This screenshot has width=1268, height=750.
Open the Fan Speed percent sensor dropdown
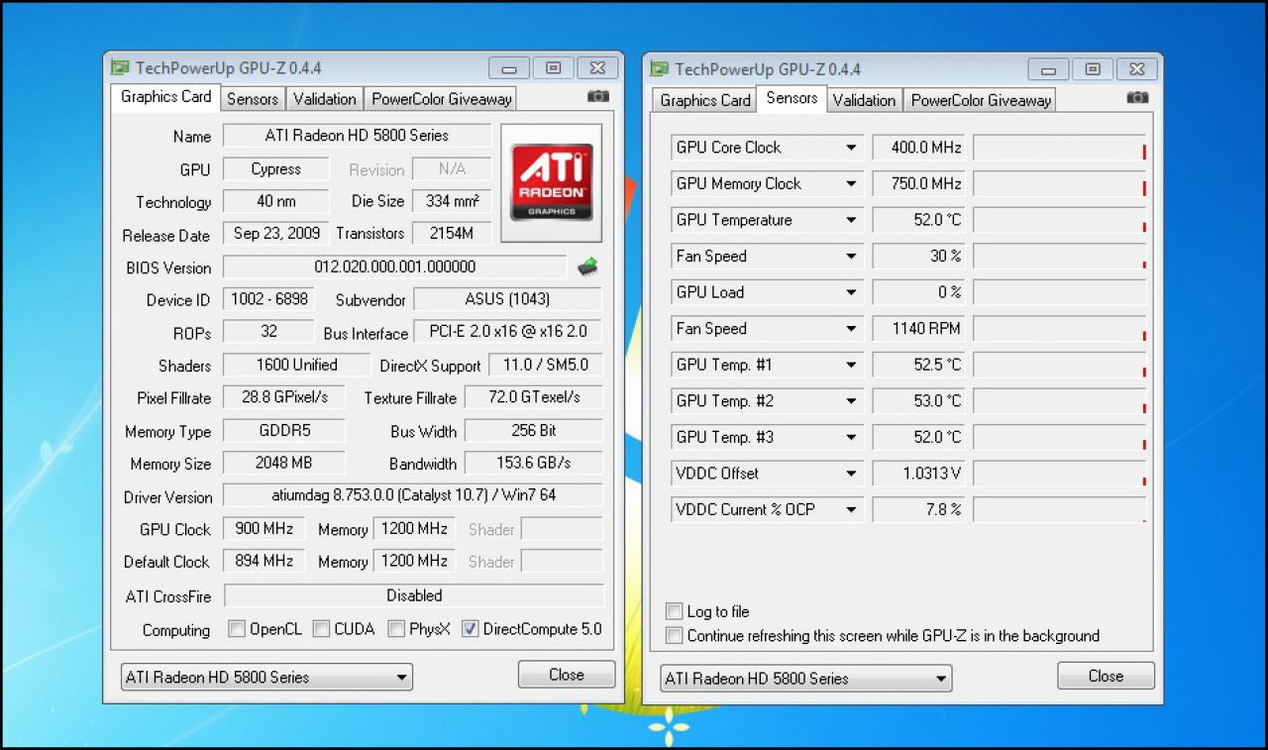point(851,256)
